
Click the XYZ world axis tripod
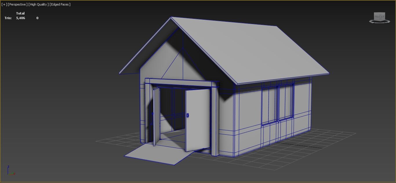[x=11, y=171]
